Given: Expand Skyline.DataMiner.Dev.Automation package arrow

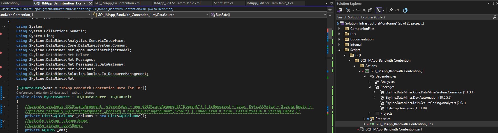Looking at the screenshot, I should click(375, 98).
